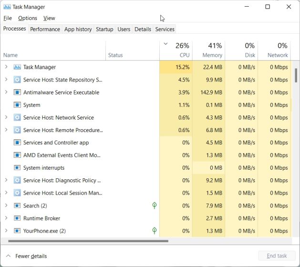
Task: Click the gear icon for Service Host: Network Service
Action: point(17,118)
